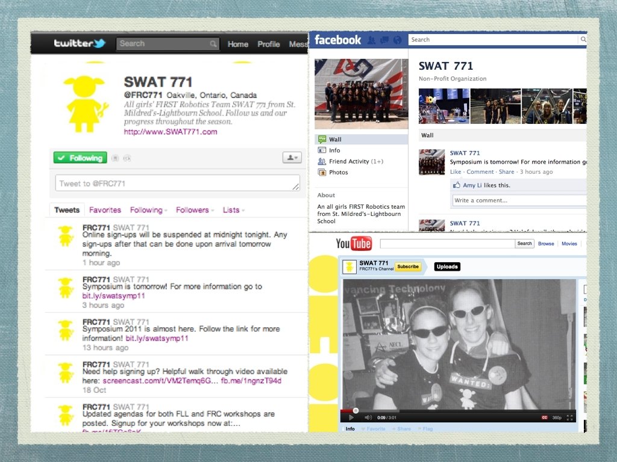This screenshot has height=462, width=617.
Task: Click the Tweet to @FRC771 box
Action: tap(177, 183)
